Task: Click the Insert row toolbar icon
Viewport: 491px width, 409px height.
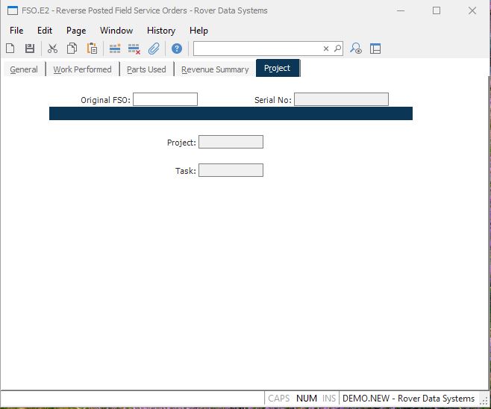Action: (x=115, y=49)
